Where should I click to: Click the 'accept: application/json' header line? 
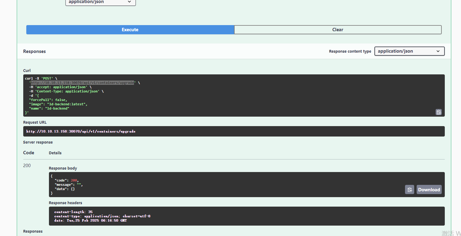[x=60, y=87]
